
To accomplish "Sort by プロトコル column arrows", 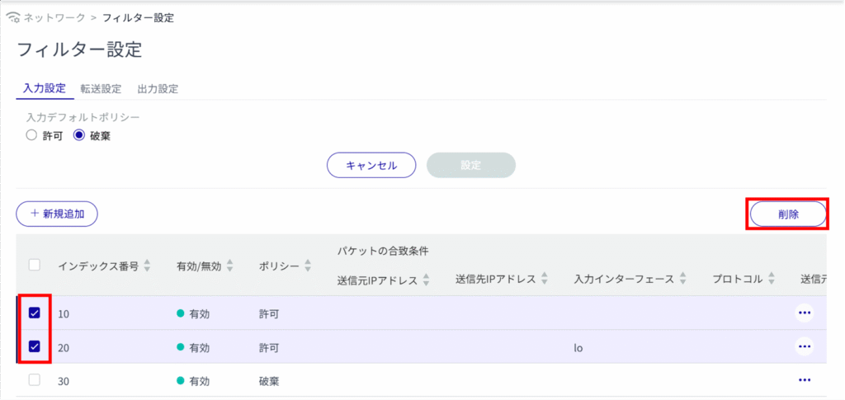I will click(771, 280).
